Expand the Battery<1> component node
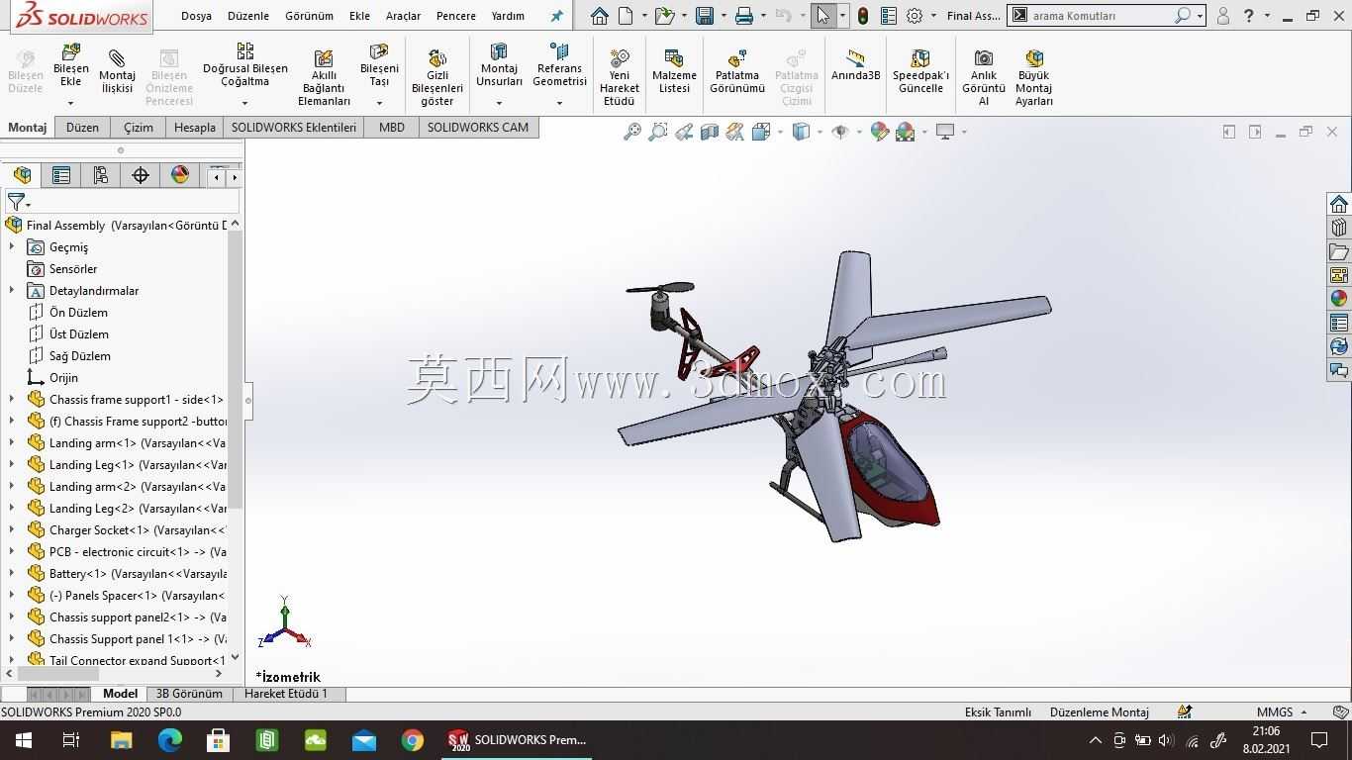The image size is (1352, 760). [12, 573]
